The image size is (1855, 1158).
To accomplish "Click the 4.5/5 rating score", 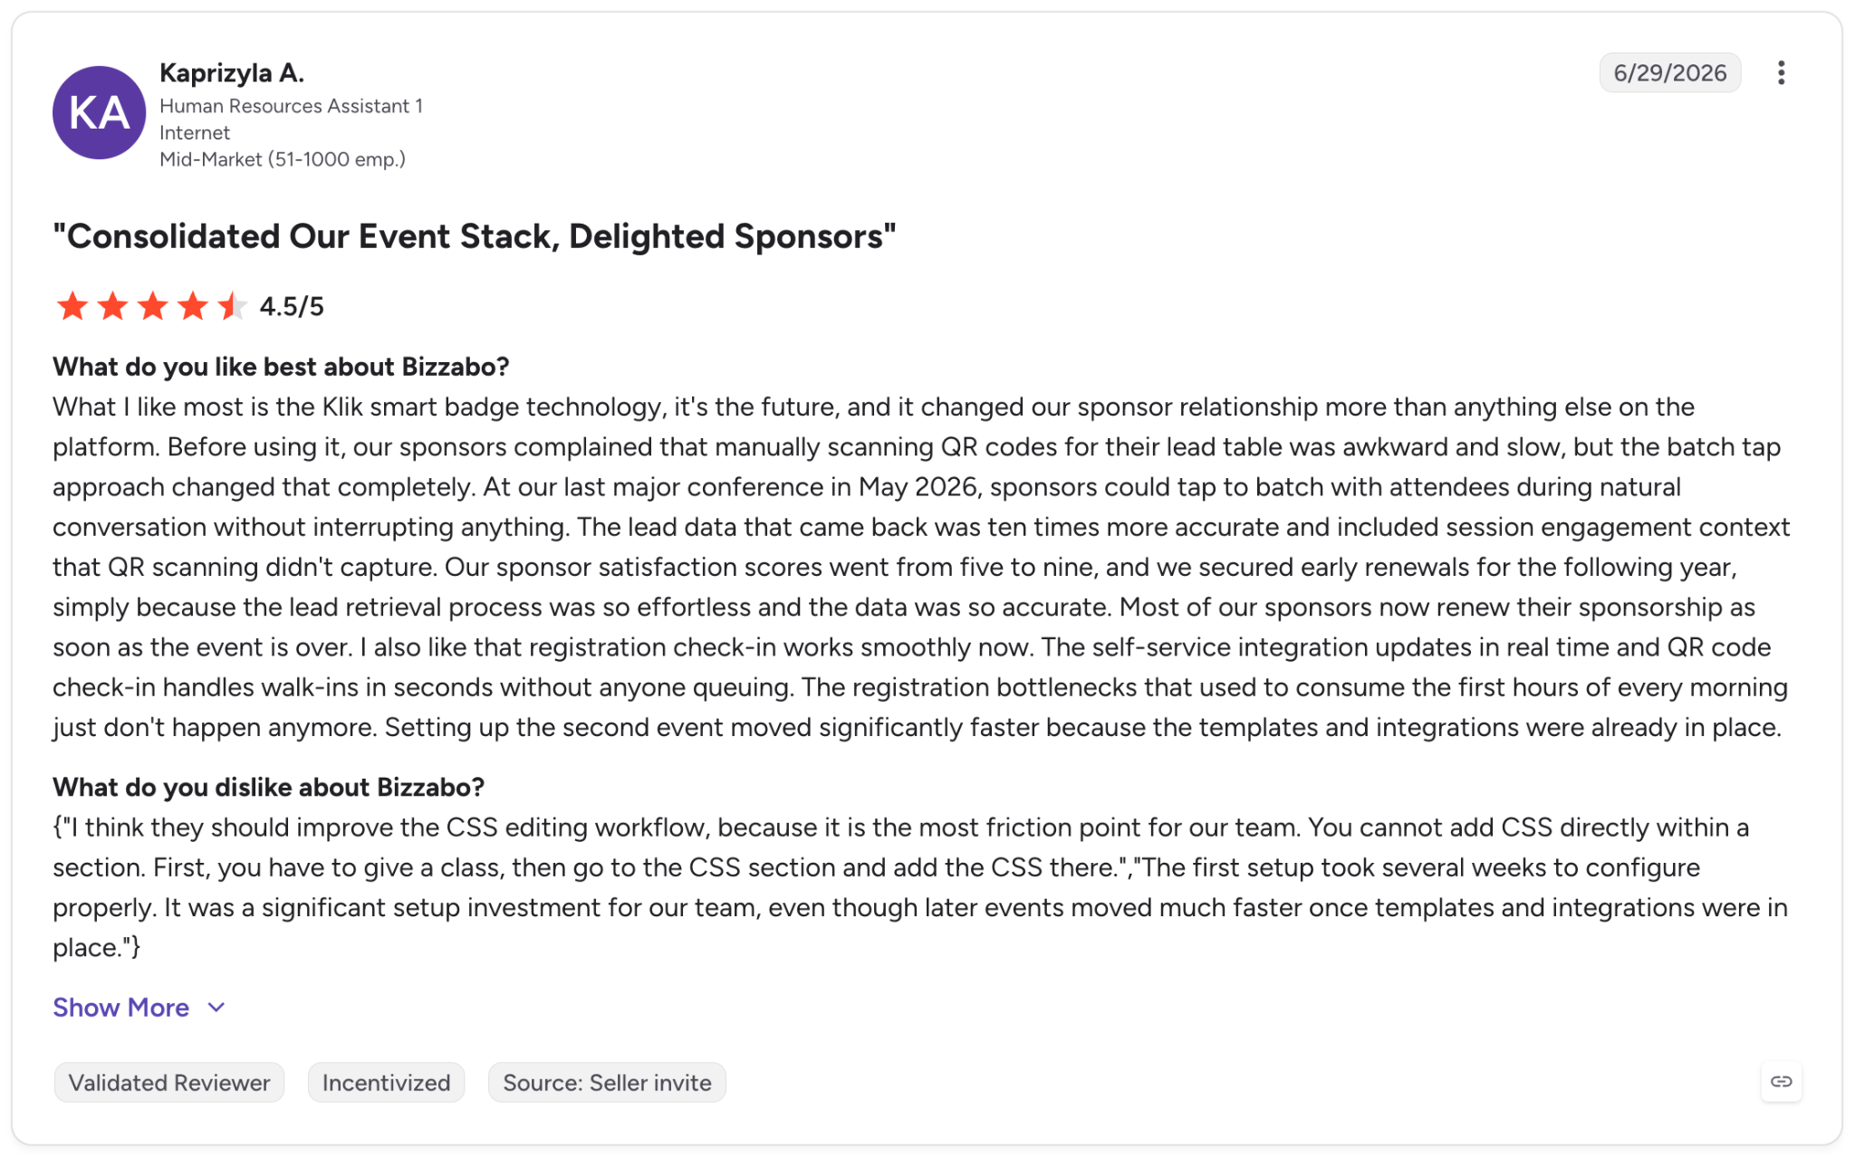I will click(292, 306).
